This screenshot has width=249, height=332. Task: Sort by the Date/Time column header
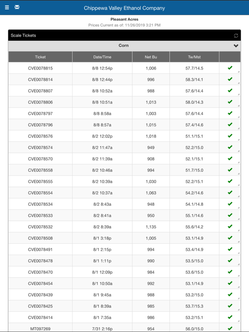[x=102, y=57]
